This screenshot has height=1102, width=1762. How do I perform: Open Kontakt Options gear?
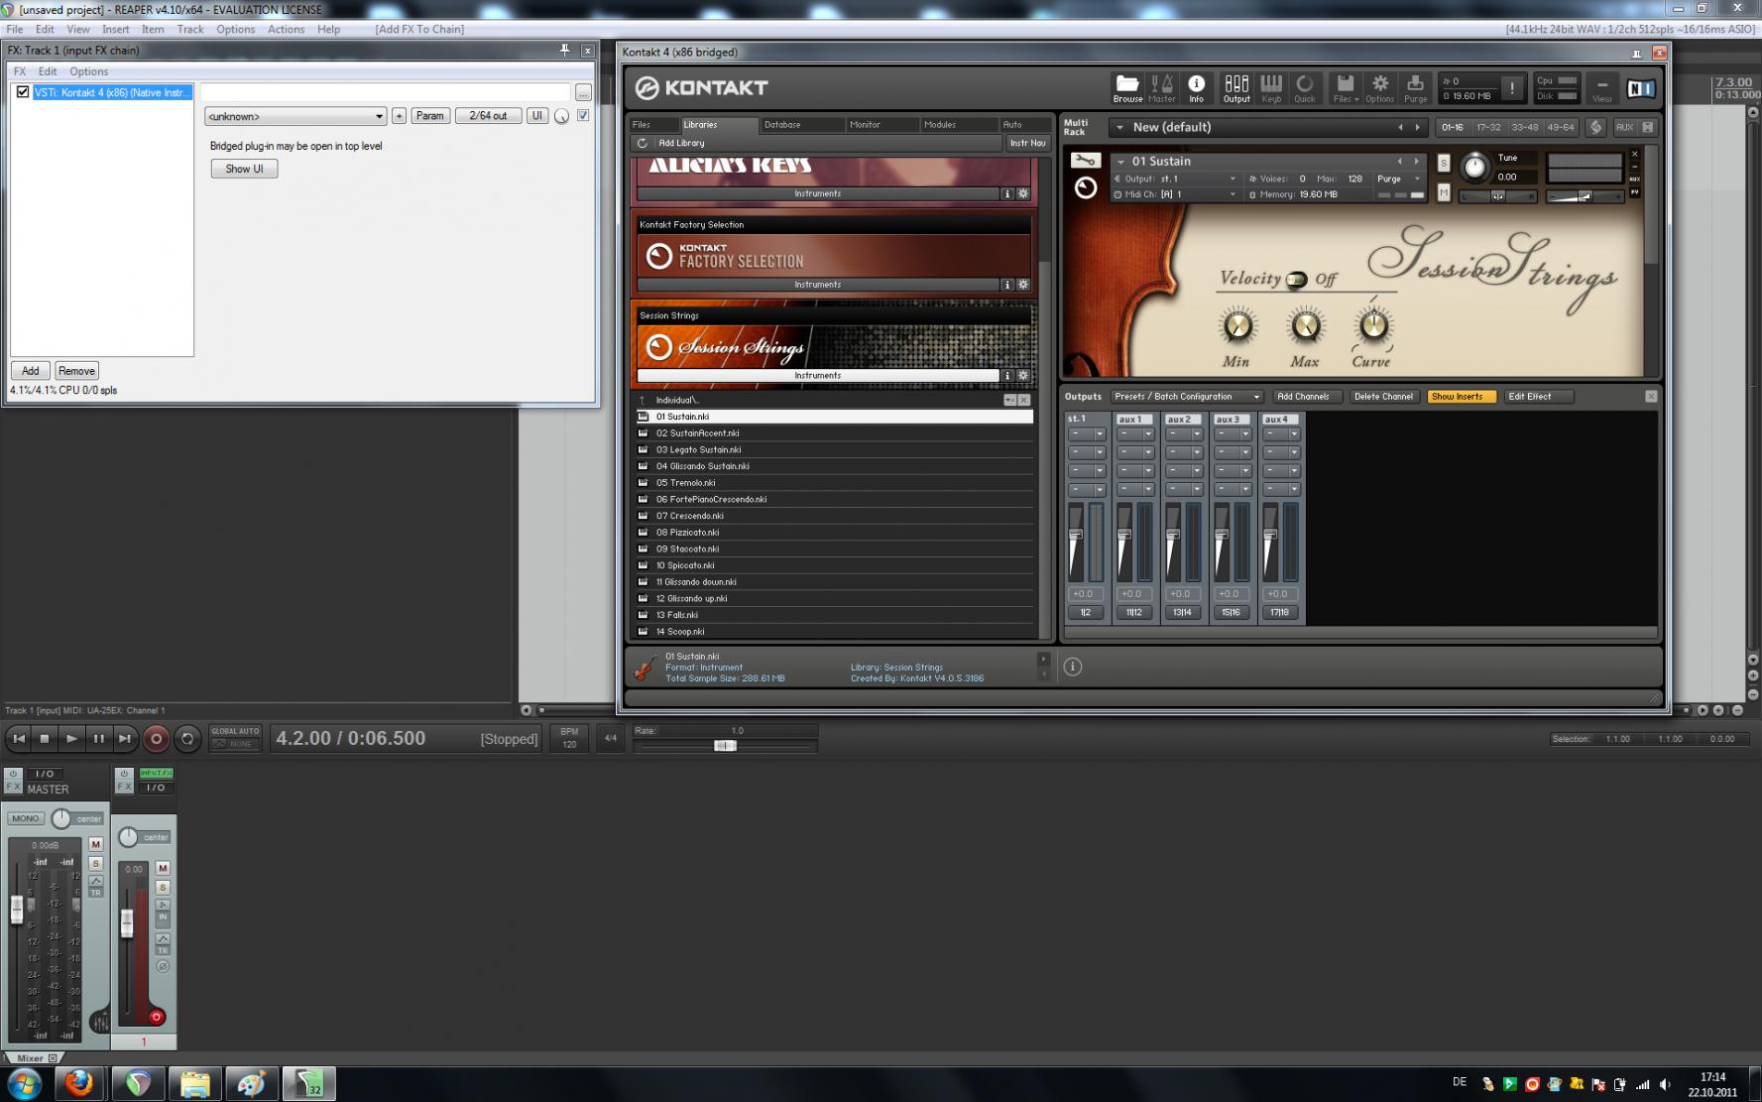point(1379,88)
